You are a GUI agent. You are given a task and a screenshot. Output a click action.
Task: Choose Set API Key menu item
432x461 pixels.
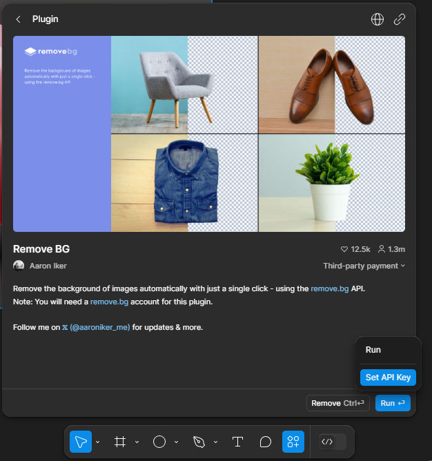(x=388, y=377)
